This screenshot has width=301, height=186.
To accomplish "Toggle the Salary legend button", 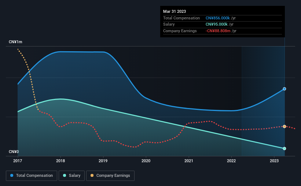I will click(71, 176).
